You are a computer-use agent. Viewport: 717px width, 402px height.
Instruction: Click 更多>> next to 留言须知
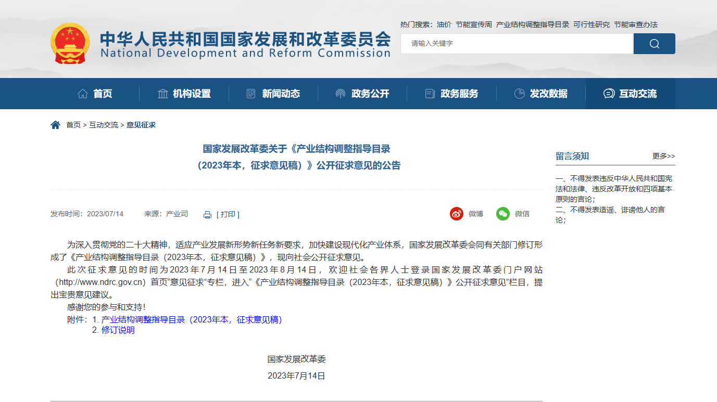[x=663, y=156]
